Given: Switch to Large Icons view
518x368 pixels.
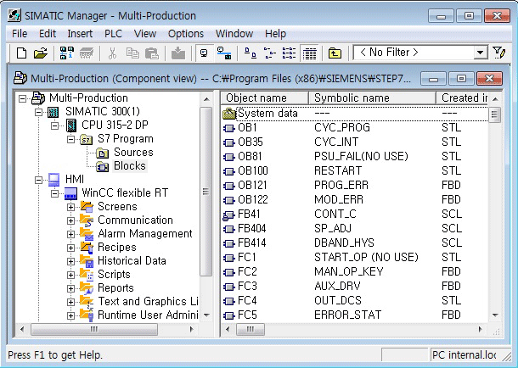Looking at the screenshot, I should (x=250, y=53).
